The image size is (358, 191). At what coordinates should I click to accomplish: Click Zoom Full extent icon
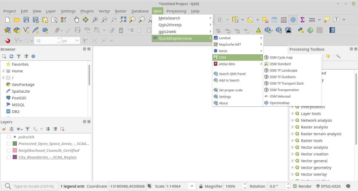(123, 20)
